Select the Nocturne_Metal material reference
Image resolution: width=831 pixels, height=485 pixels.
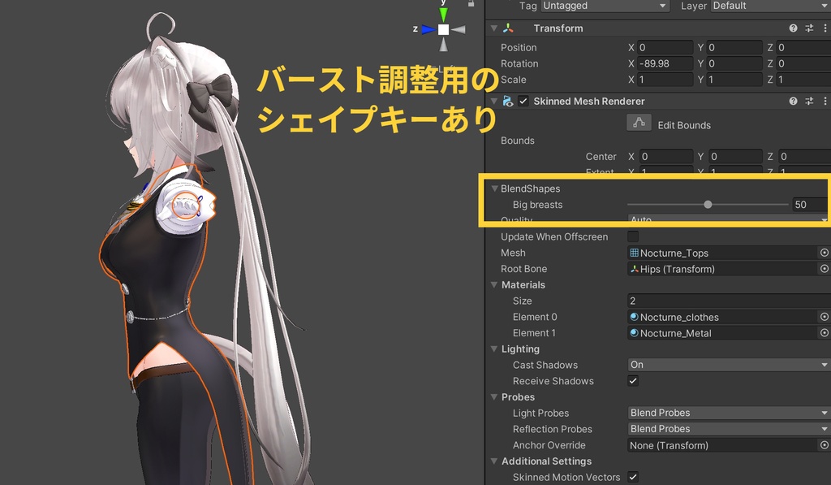point(723,333)
